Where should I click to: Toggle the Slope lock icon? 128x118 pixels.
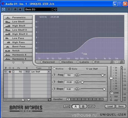click(54, 89)
